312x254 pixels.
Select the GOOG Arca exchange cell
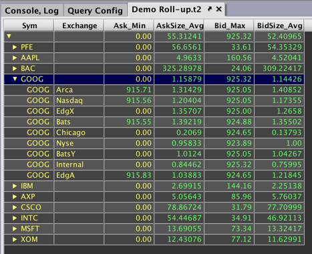pos(79,90)
